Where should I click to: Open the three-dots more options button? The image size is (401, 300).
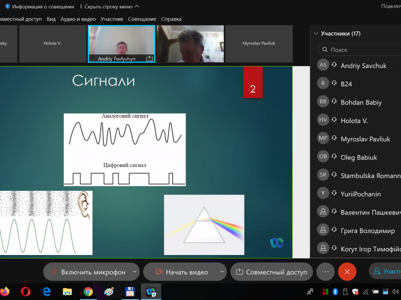pyautogui.click(x=325, y=271)
